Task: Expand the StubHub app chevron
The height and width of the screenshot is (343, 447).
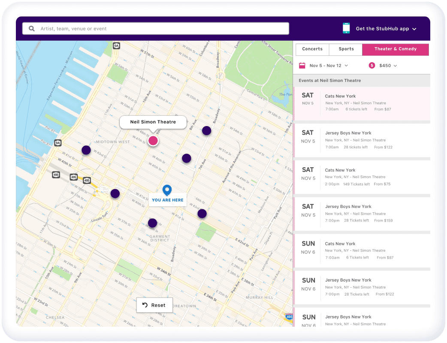Action: (x=414, y=29)
